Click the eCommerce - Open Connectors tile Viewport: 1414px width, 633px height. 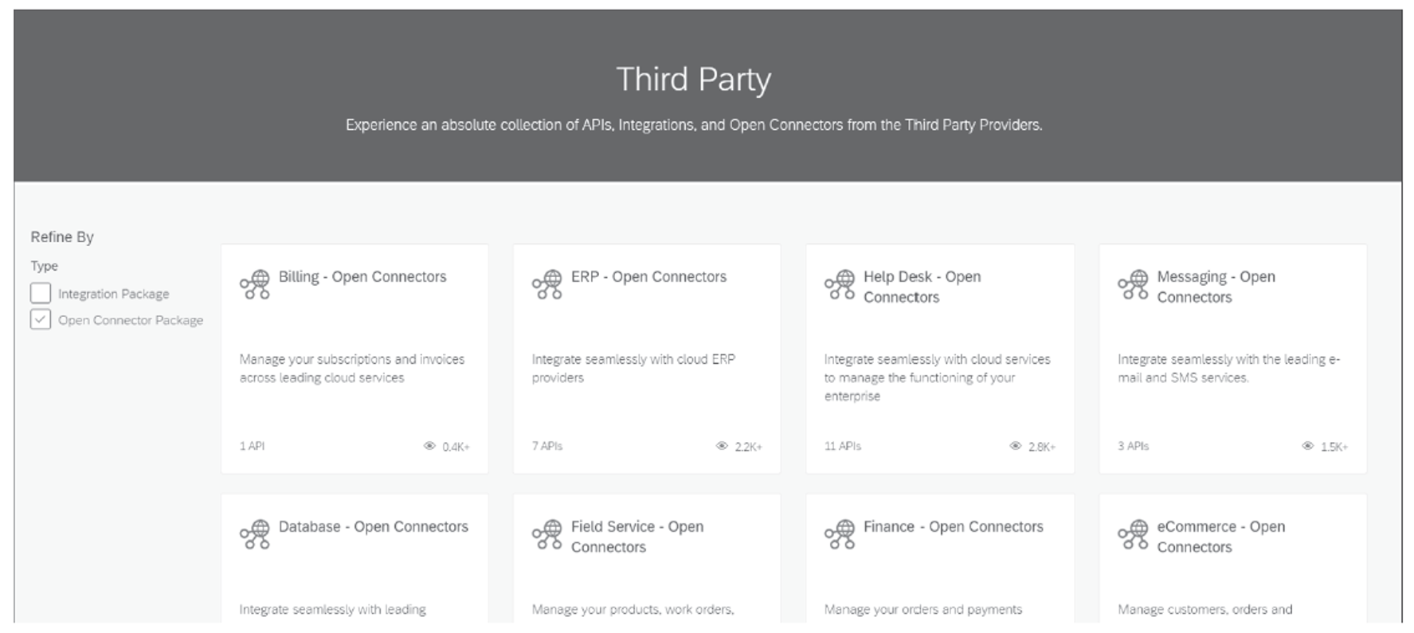click(1233, 558)
